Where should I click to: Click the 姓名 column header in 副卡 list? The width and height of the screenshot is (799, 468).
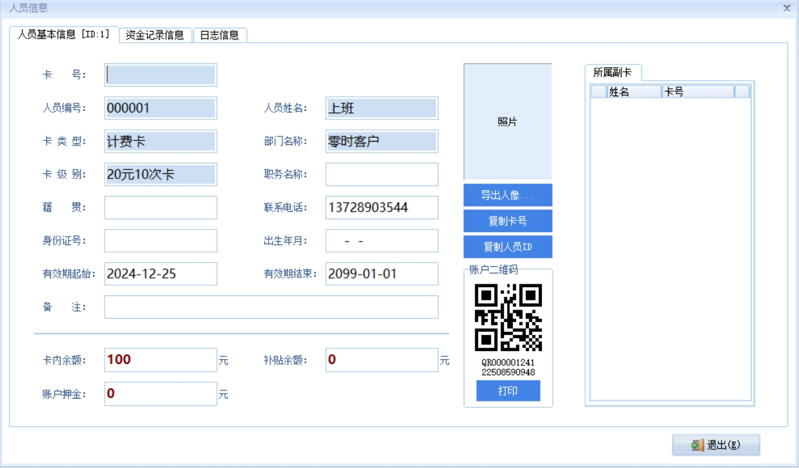(634, 92)
